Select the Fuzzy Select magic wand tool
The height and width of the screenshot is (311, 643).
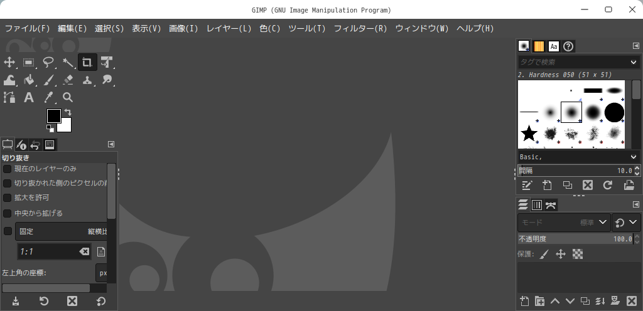point(68,63)
